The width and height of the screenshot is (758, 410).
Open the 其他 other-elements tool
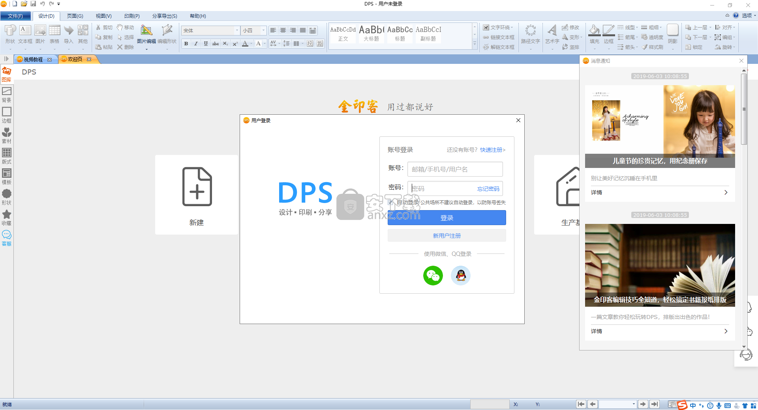(83, 34)
